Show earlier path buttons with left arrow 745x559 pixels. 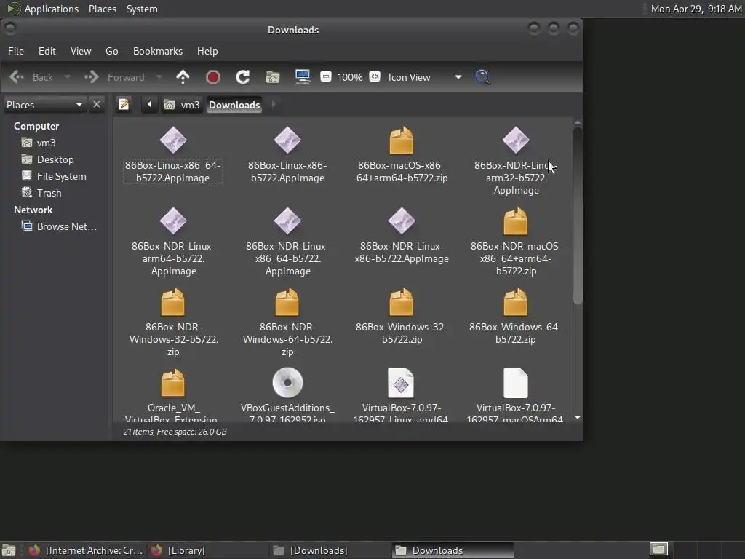pyautogui.click(x=149, y=104)
